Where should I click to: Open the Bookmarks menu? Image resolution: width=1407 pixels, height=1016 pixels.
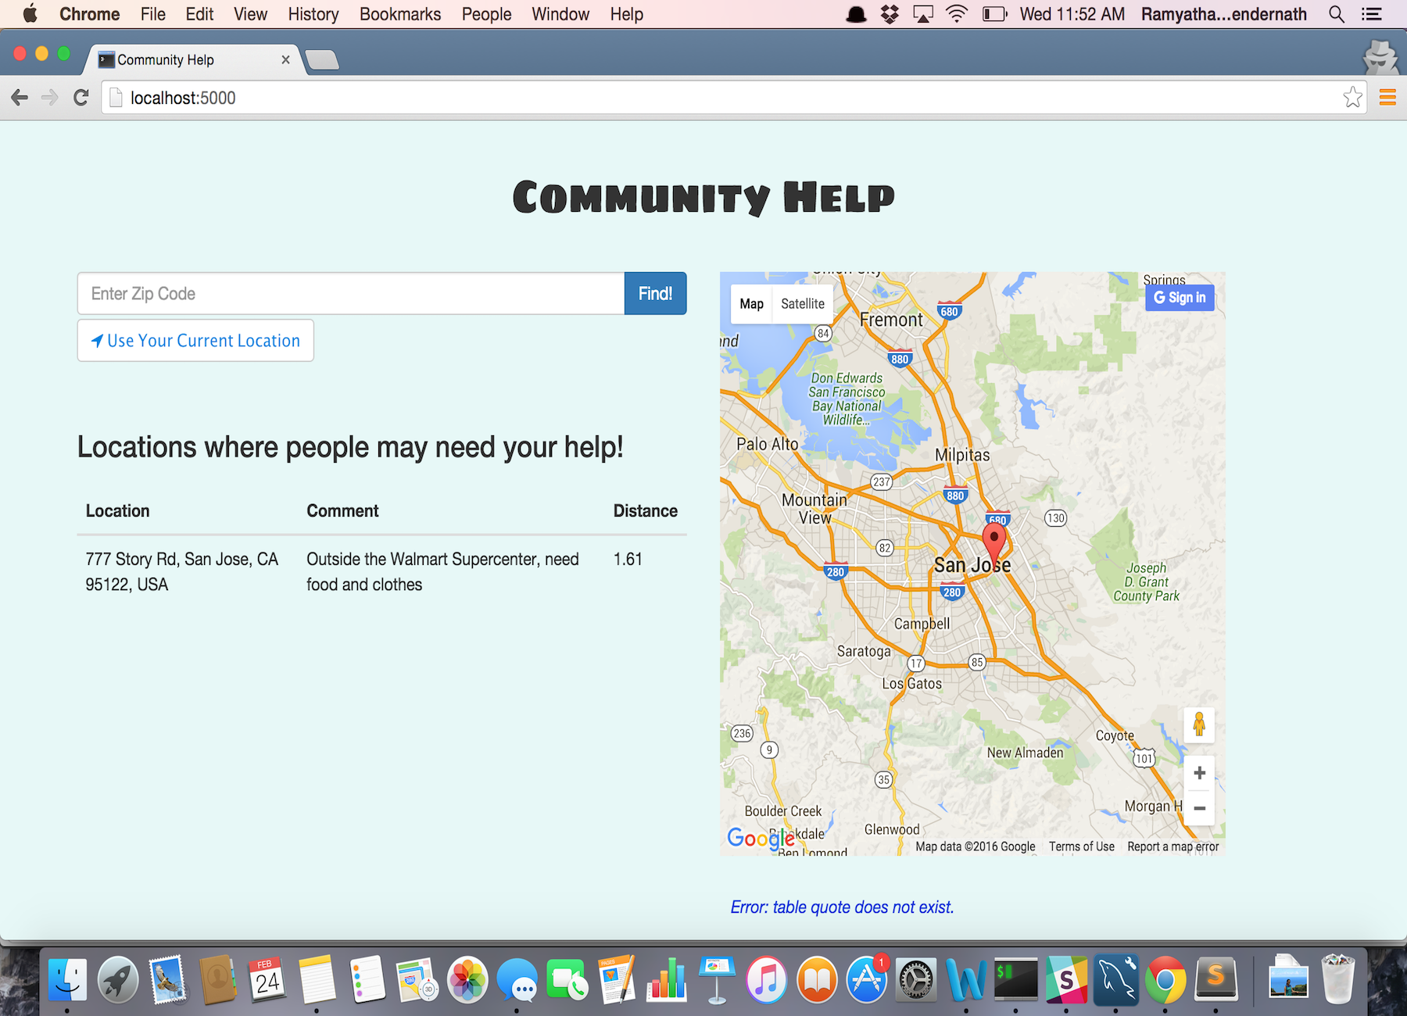(400, 14)
